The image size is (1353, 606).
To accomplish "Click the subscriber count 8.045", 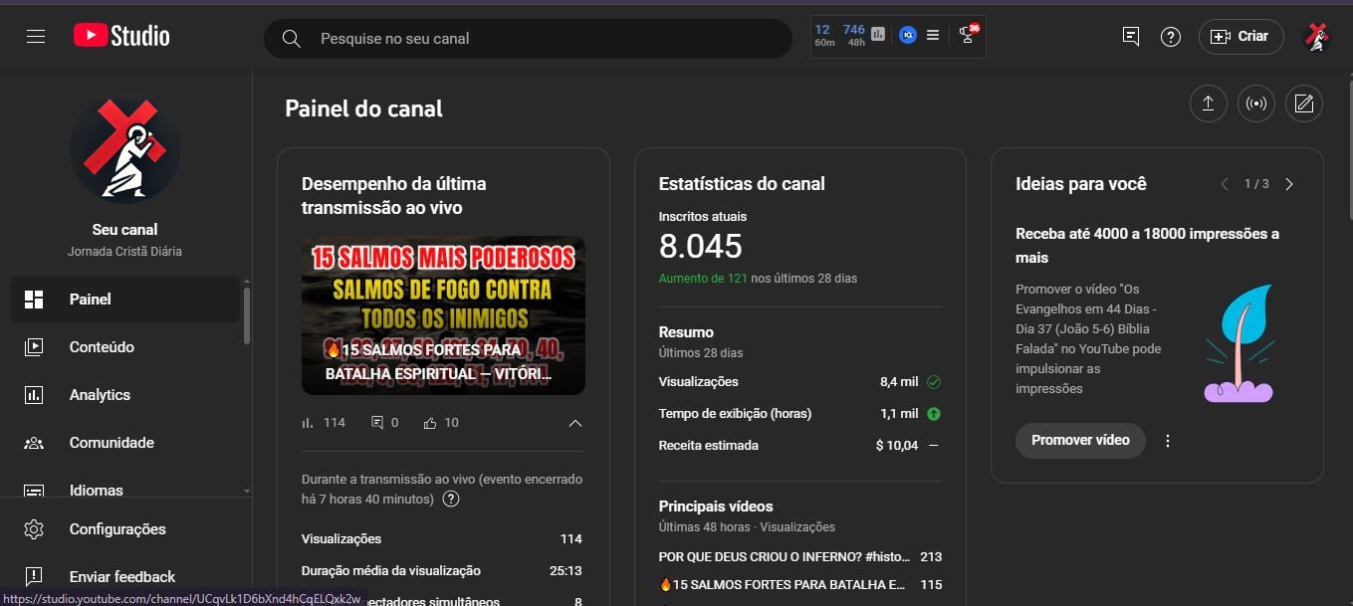I will (x=701, y=247).
